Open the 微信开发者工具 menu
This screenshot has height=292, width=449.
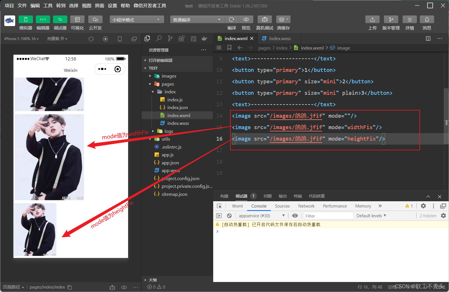150,6
